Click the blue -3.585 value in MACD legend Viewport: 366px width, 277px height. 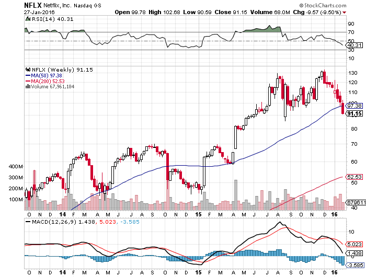point(130,222)
